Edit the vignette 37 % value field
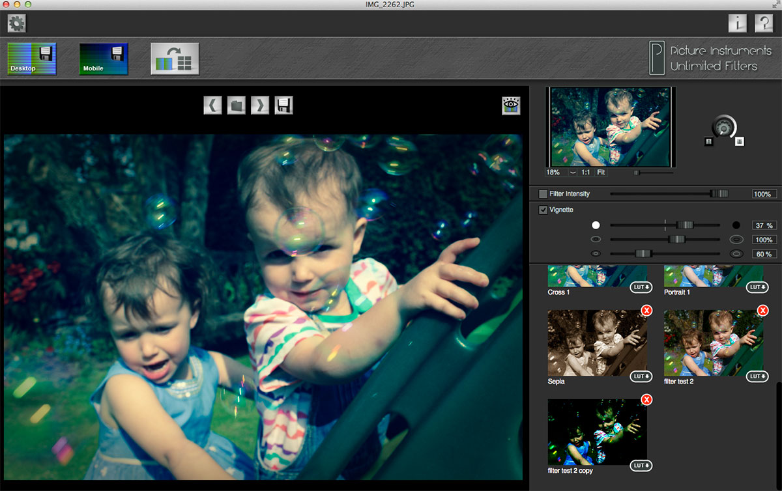The height and width of the screenshot is (491, 782). pyautogui.click(x=764, y=225)
